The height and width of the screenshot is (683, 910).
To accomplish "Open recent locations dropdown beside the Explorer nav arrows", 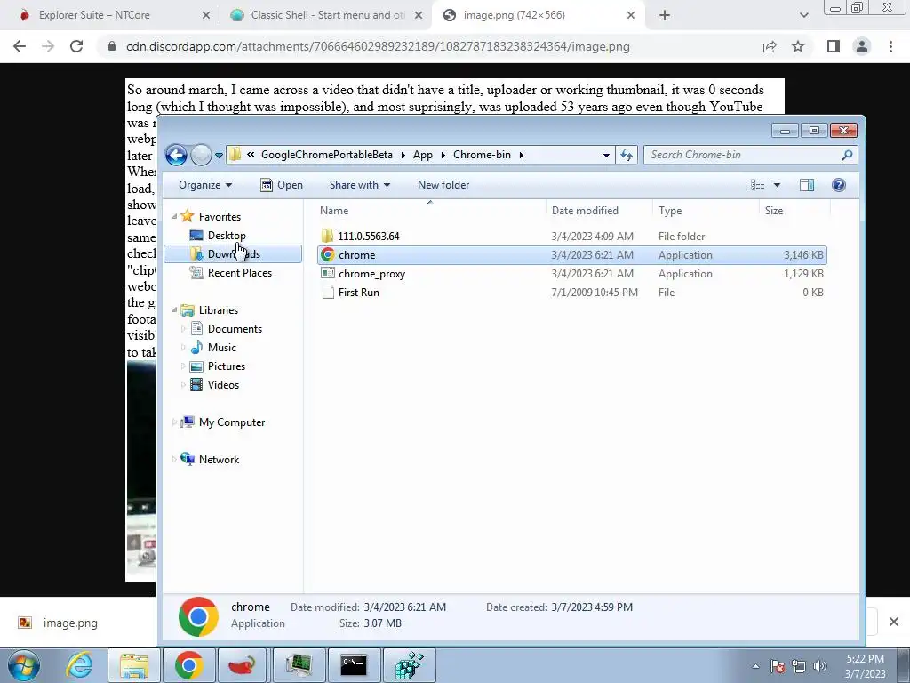I will click(x=219, y=155).
